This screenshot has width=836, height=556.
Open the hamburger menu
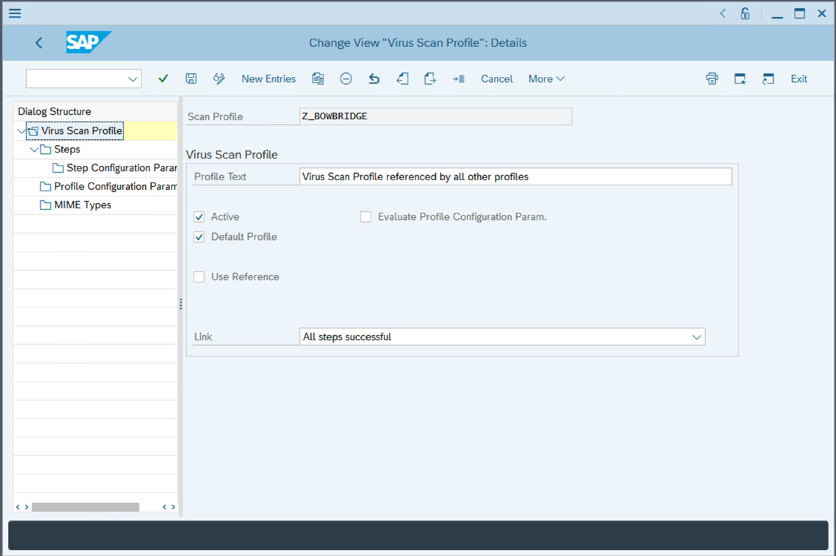(15, 13)
